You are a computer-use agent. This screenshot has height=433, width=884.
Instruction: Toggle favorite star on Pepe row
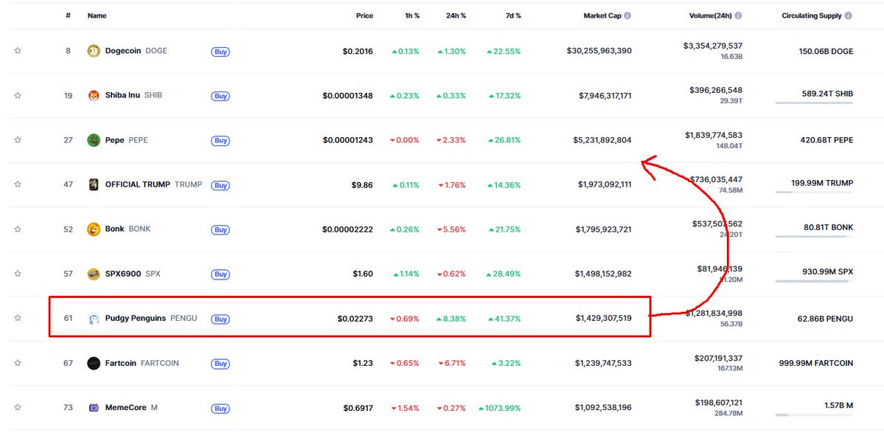[18, 140]
